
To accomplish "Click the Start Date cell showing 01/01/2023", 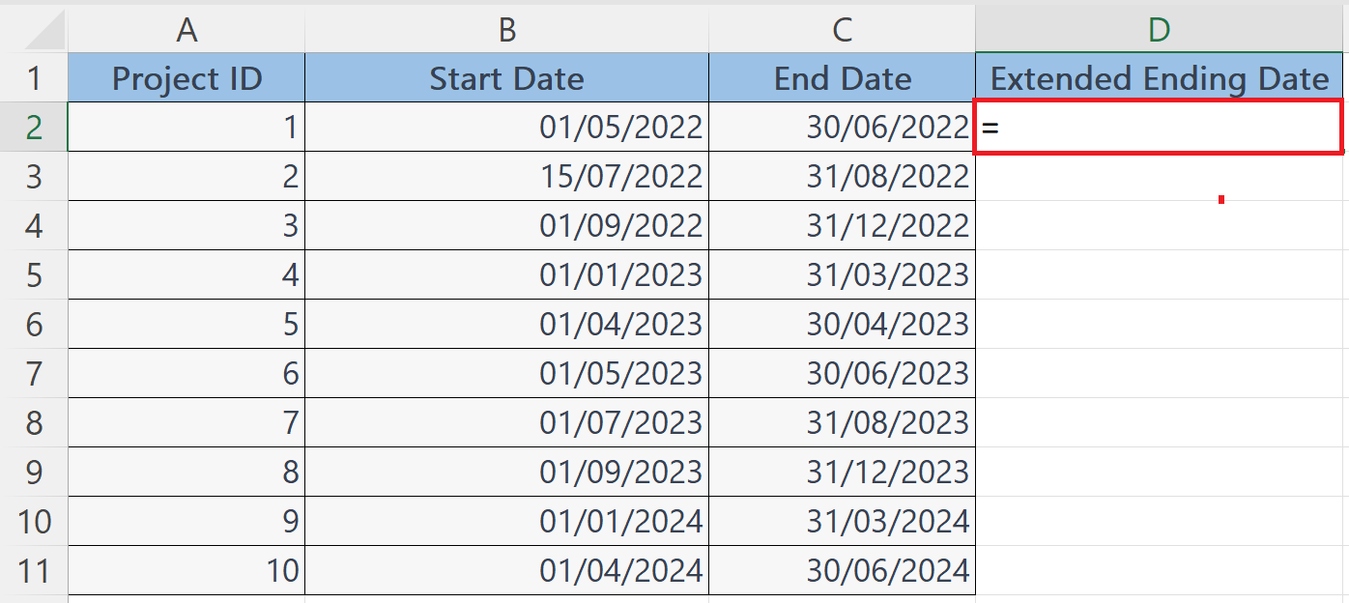I will 507,274.
